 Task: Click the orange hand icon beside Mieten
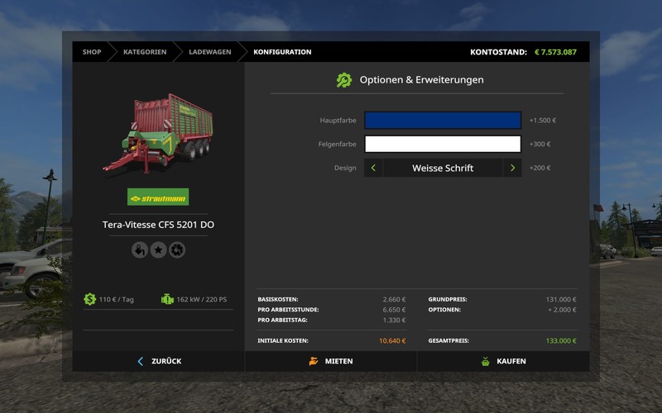[314, 361]
